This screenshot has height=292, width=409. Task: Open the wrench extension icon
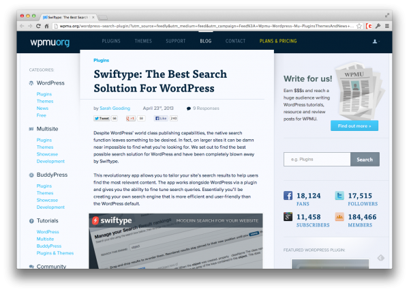[x=378, y=26]
